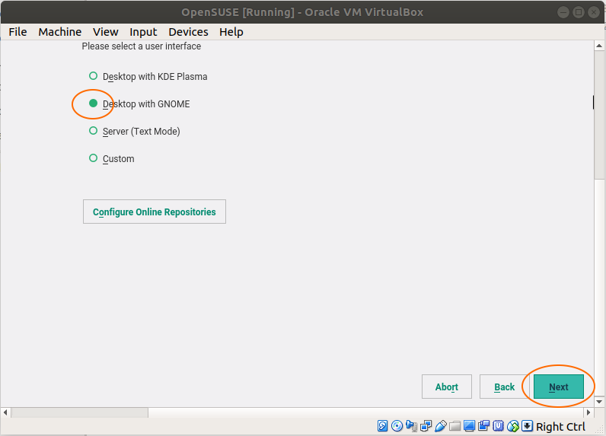Open the optical drive status icon
This screenshot has width=606, height=436.
coord(397,426)
